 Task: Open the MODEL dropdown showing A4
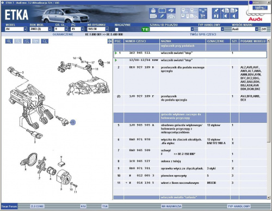(x=25, y=29)
